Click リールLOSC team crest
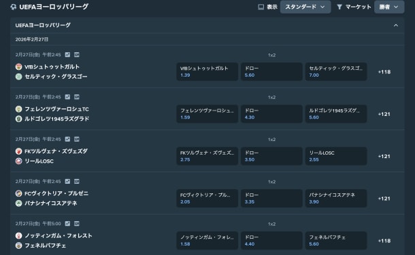415x255 pixels. tap(18, 161)
